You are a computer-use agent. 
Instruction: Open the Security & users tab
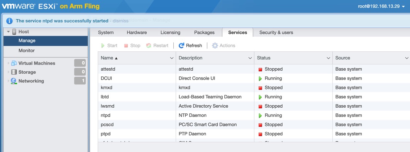276,33
